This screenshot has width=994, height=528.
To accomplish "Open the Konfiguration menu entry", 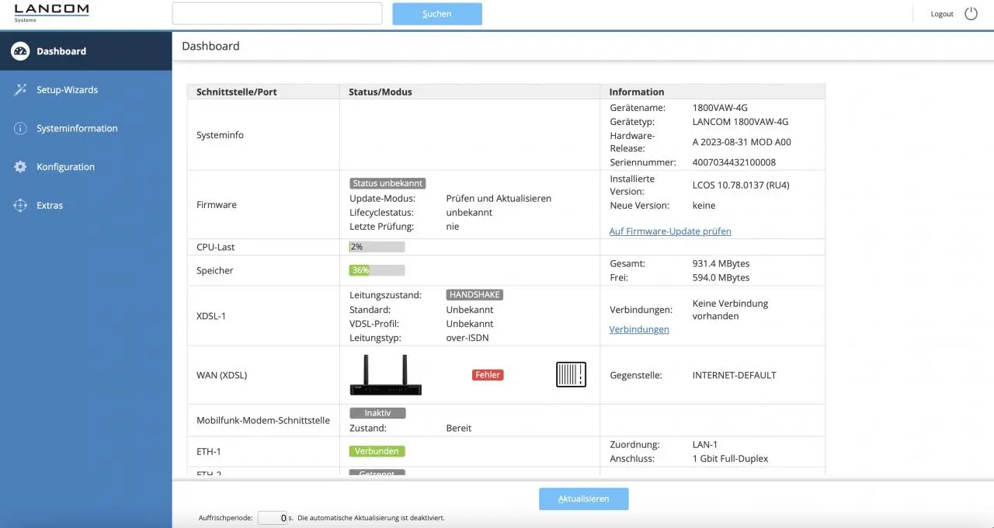I will pyautogui.click(x=65, y=167).
